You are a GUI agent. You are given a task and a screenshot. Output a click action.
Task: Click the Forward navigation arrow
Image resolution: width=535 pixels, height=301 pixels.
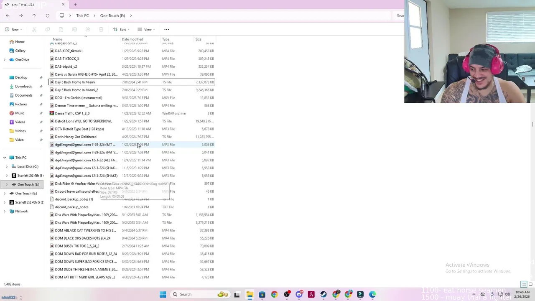point(21,15)
